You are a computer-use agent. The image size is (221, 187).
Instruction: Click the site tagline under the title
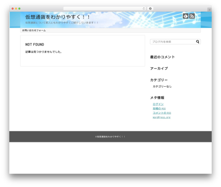(x=62, y=23)
